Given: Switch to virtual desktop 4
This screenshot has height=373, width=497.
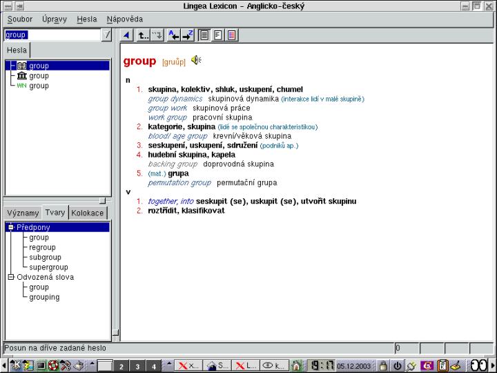Looking at the screenshot, I should 154,366.
